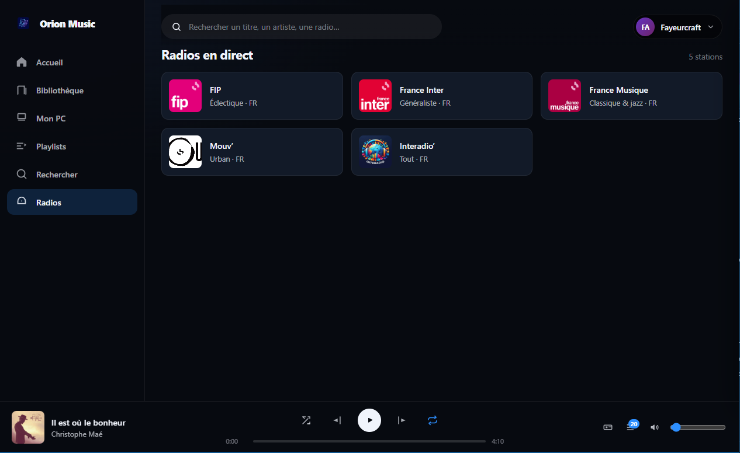Skip to the next track

click(x=402, y=420)
